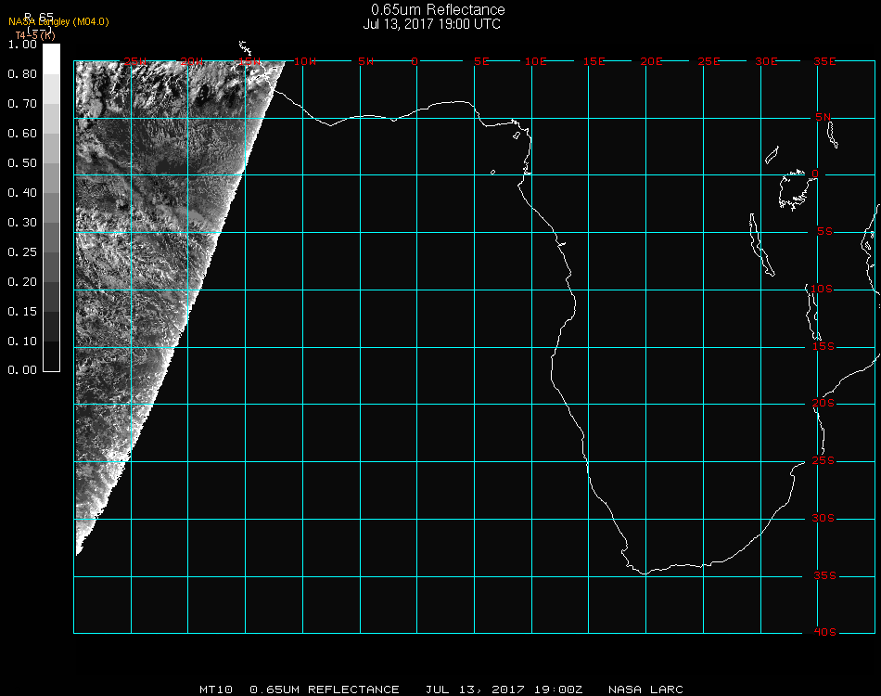Click the Lake Malawi outline near 10S
Screen dimensions: 881x696
813,312
